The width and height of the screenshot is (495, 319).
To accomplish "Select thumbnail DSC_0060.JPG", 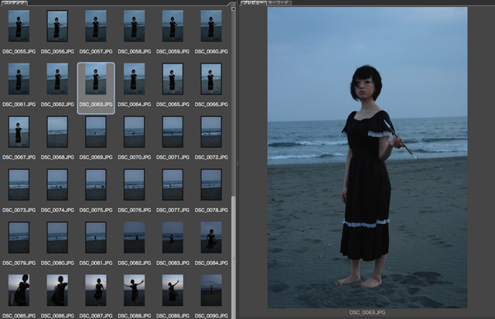I will pos(210,26).
